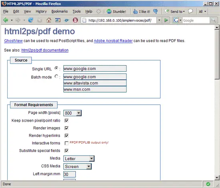Reload the page with the refresh icon
Screen dimensions: 220x188
point(30,20)
